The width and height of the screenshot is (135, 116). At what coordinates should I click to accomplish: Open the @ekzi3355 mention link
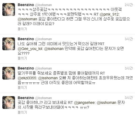[x=27, y=78]
